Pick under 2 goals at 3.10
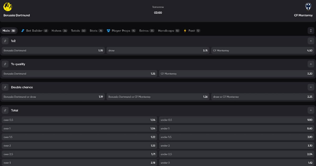This screenshot has height=166, width=316. 237,145
